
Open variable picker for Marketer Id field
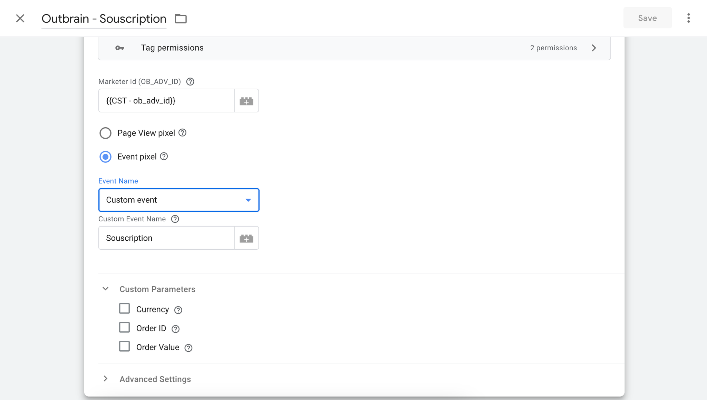point(246,100)
